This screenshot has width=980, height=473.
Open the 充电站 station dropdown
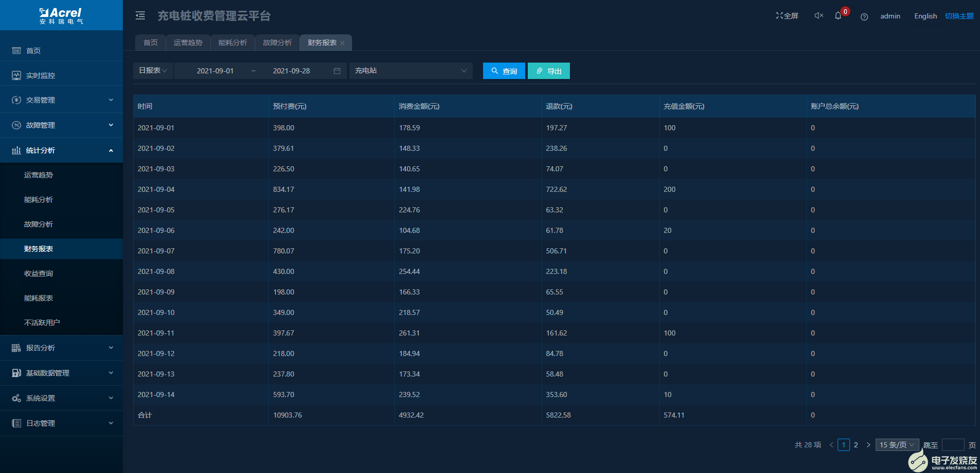411,71
